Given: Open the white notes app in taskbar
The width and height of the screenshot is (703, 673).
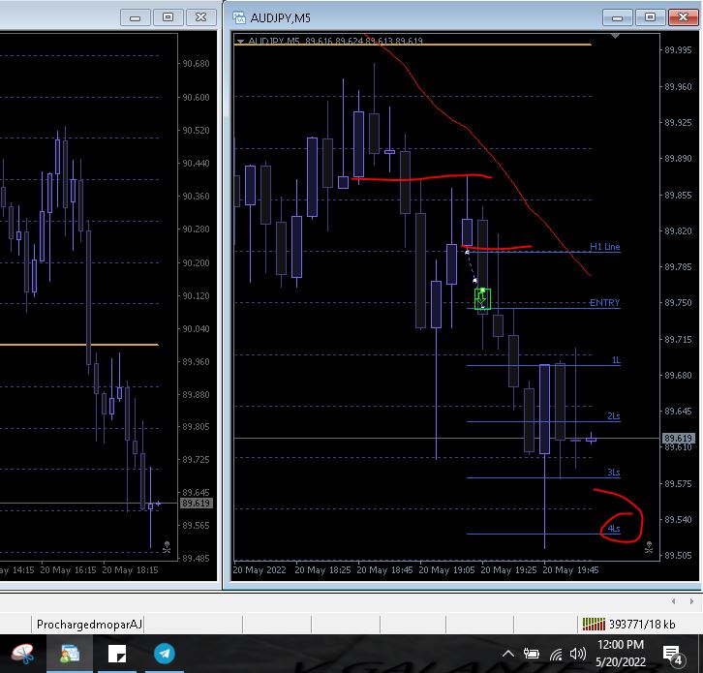Looking at the screenshot, I should [117, 654].
